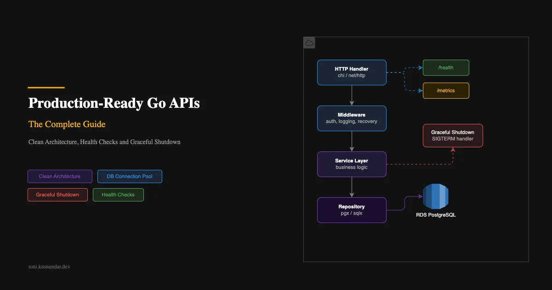Click the Production-Ready Go APIs title
The image size is (552, 290).
pos(114,103)
